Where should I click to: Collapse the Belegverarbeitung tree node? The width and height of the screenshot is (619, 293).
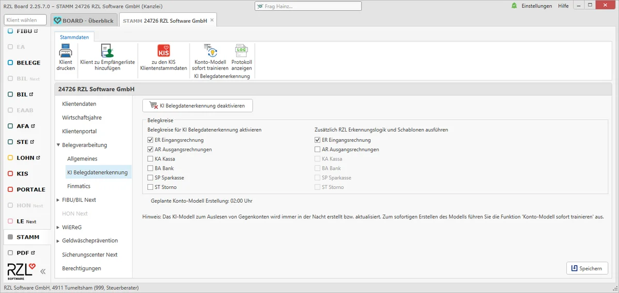tap(58, 145)
